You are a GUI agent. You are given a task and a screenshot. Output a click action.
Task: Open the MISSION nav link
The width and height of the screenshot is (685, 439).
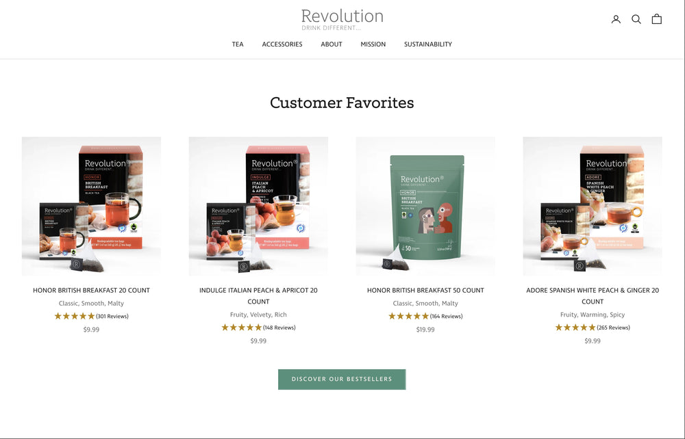coord(373,44)
